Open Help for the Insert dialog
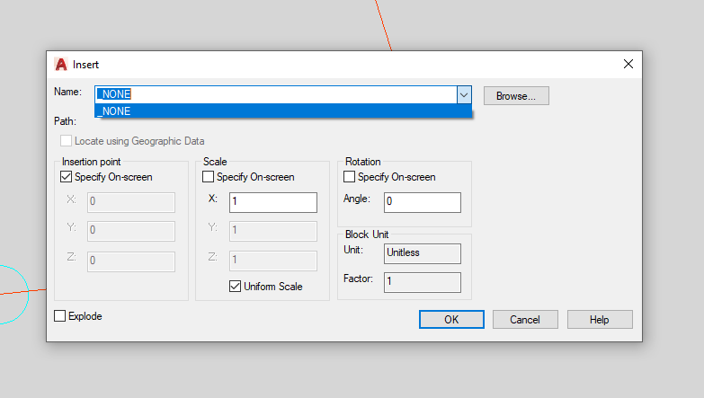This screenshot has height=398, width=704. pyautogui.click(x=600, y=320)
